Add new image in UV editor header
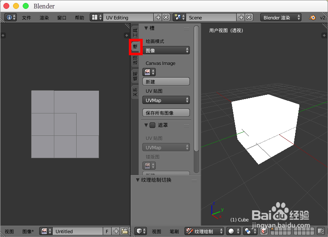 point(116,231)
